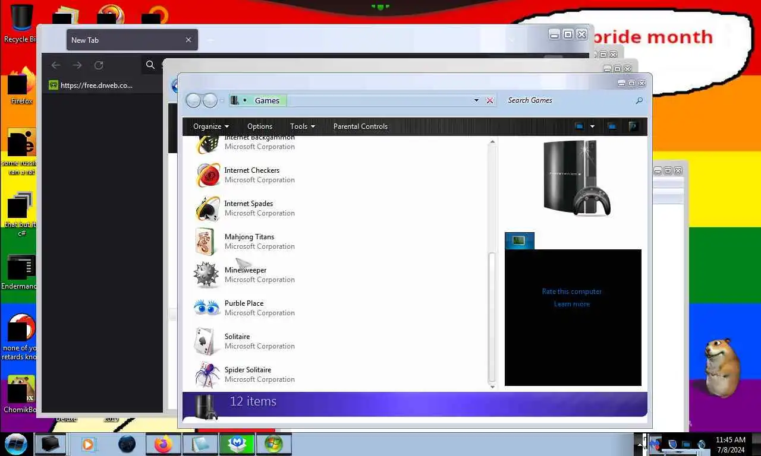Image resolution: width=761 pixels, height=456 pixels.
Task: Open the Tools dropdown menu
Action: click(303, 126)
